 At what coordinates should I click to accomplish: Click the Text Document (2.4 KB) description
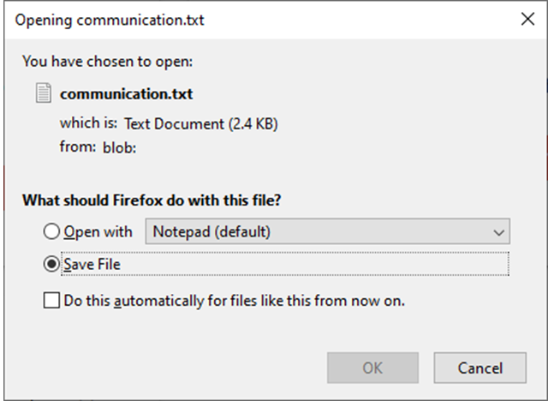tap(201, 123)
